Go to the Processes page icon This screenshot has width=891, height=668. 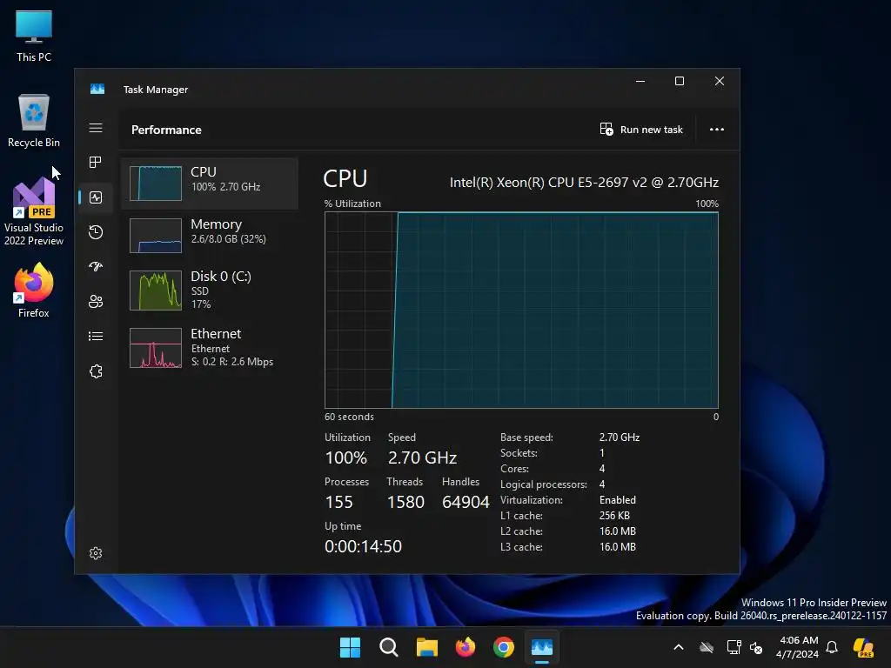pyautogui.click(x=96, y=163)
